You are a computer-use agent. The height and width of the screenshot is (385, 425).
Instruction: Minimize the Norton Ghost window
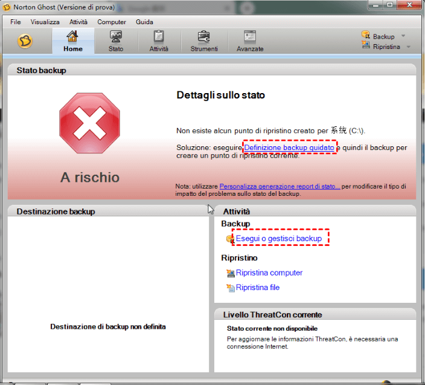(375, 5)
